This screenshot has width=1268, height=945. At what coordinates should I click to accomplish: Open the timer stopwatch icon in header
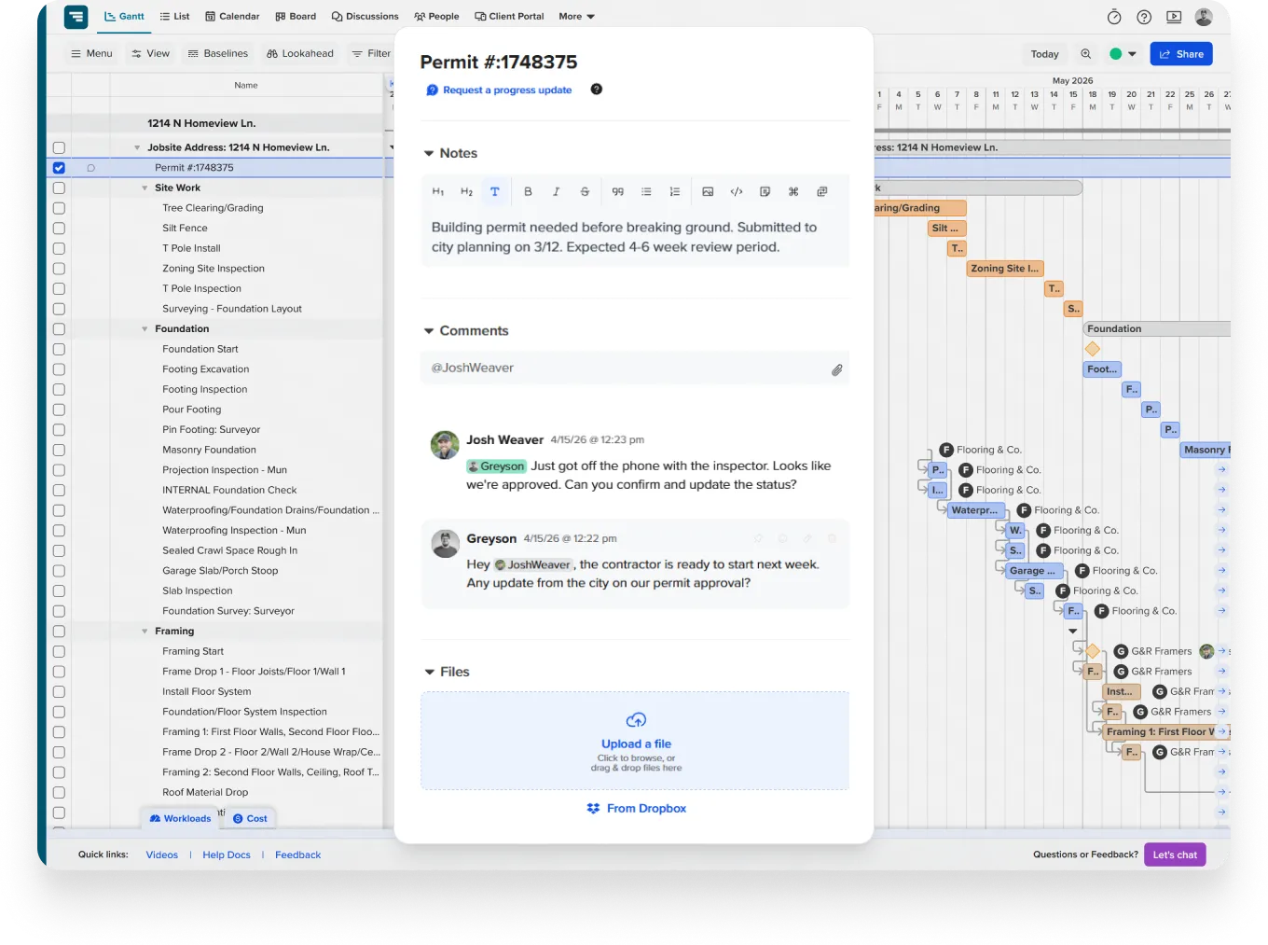(1114, 17)
